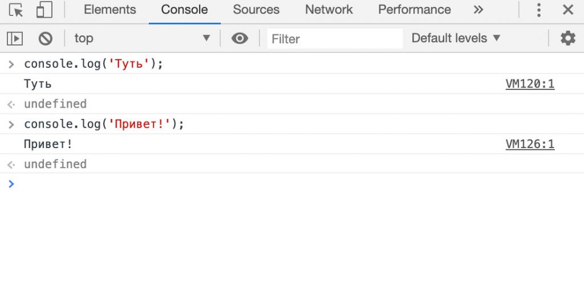Select the console.log('Привет!') command entry

[104, 124]
